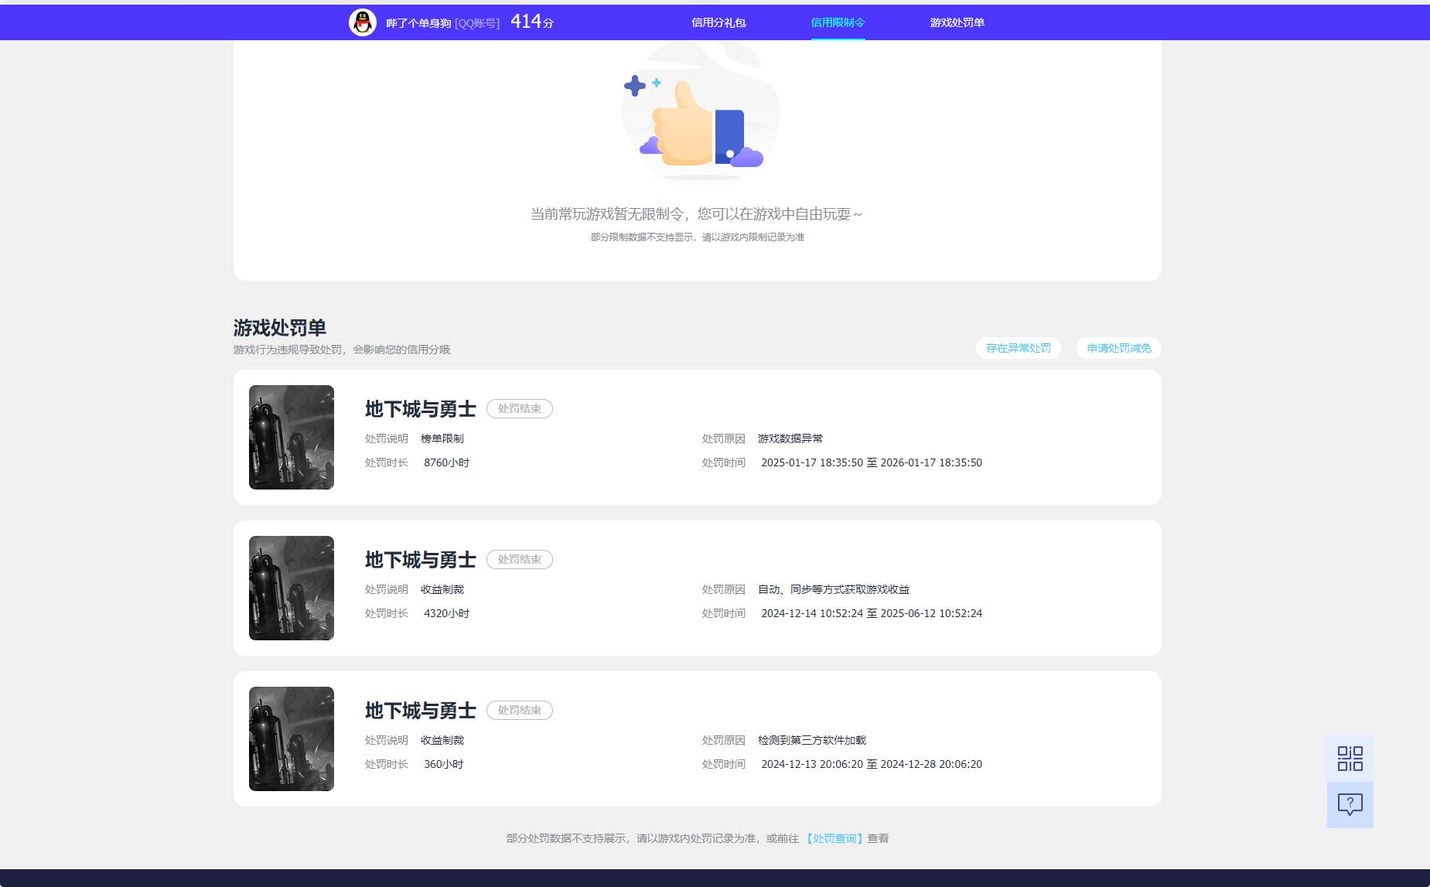Click the 申请处罚减免 button
1430x887 pixels.
[1119, 348]
